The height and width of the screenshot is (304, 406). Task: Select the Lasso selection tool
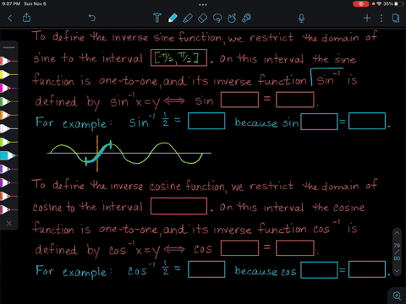(217, 19)
